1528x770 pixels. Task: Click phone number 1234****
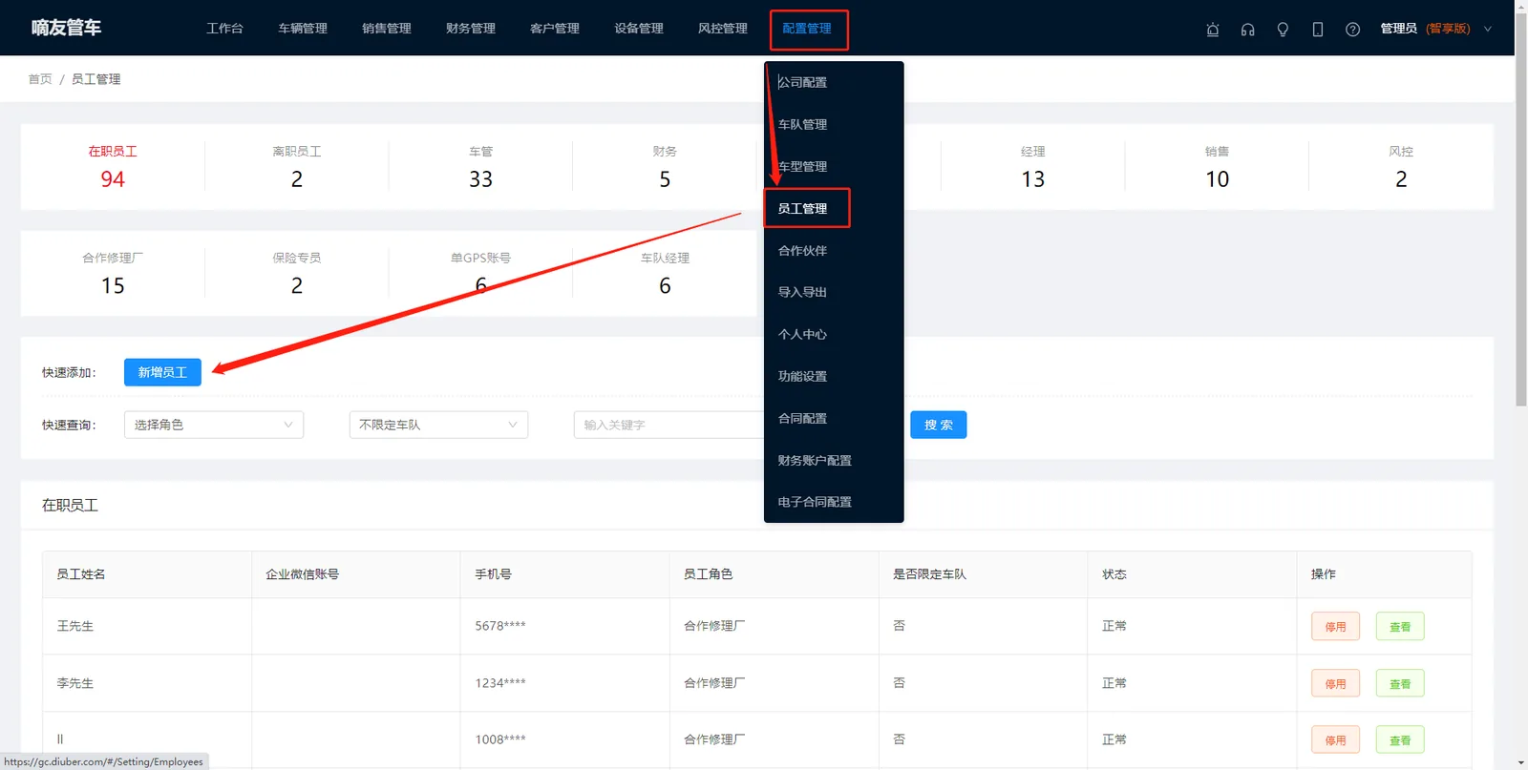[x=500, y=683]
